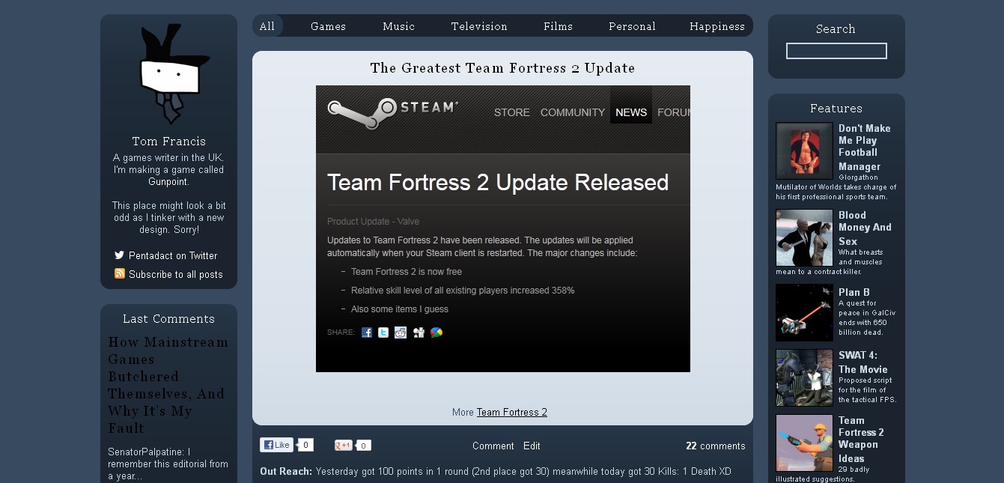Go to the Personal category tab
The height and width of the screenshot is (483, 1004).
pos(632,26)
